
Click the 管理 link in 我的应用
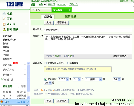23,87
